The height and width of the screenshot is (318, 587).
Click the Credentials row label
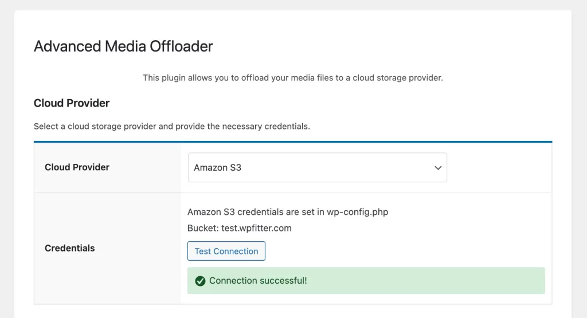69,248
